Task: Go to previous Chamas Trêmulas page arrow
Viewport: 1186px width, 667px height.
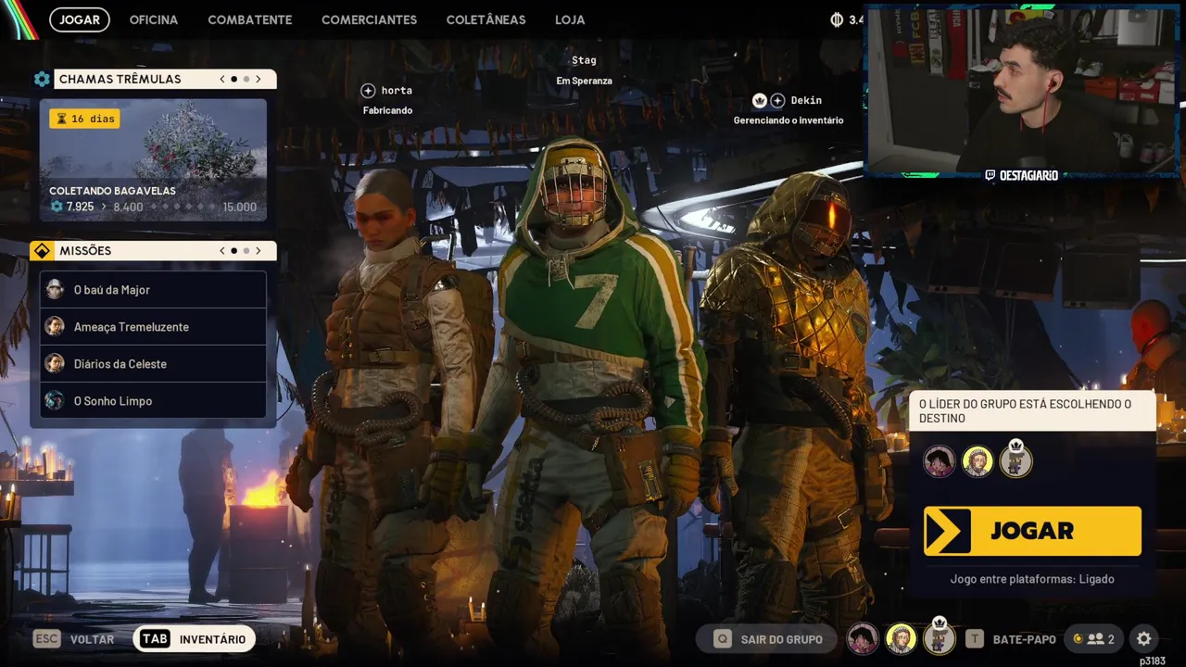Action: [222, 79]
